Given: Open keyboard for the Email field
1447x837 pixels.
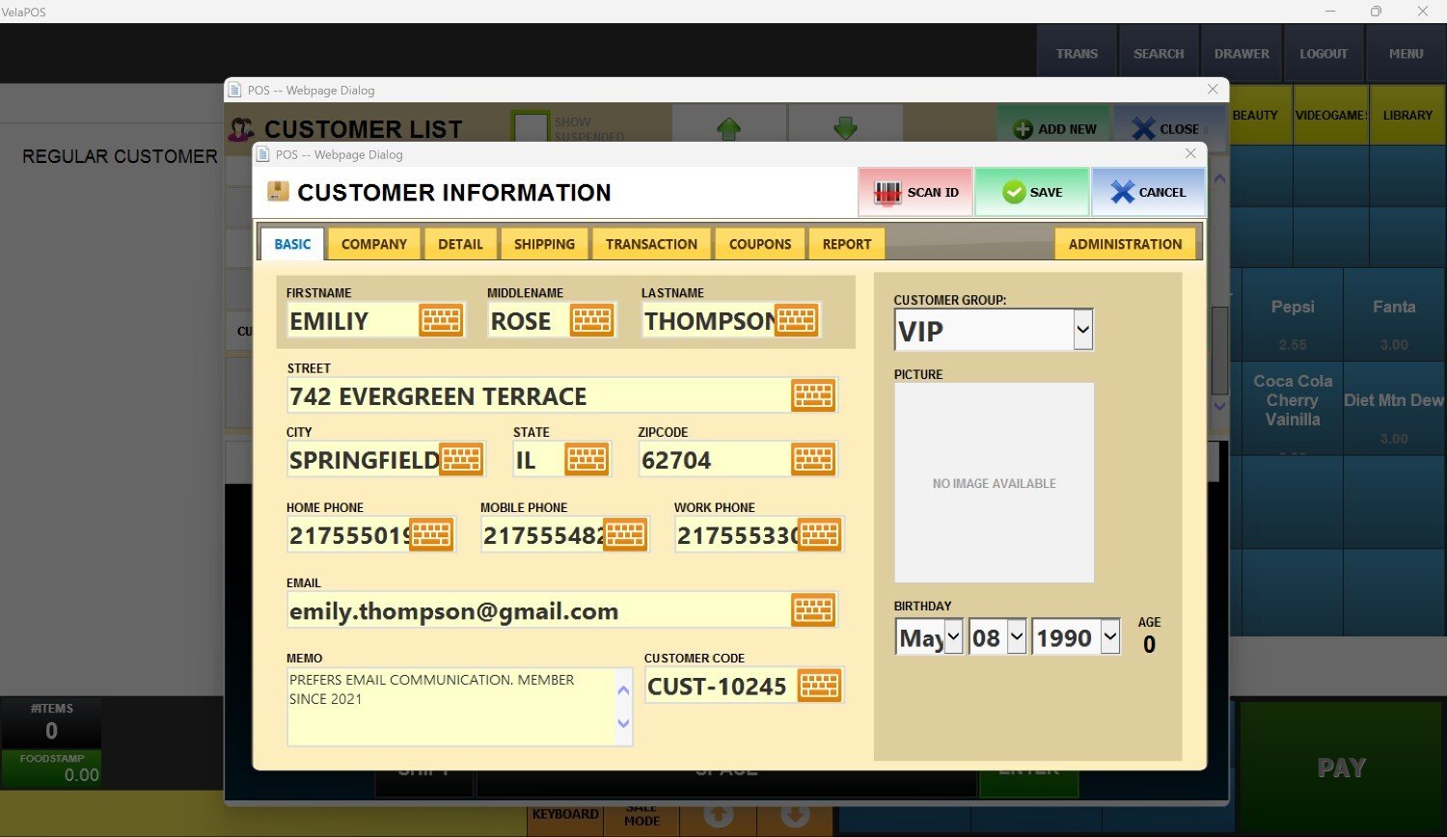Looking at the screenshot, I should pyautogui.click(x=812, y=610).
